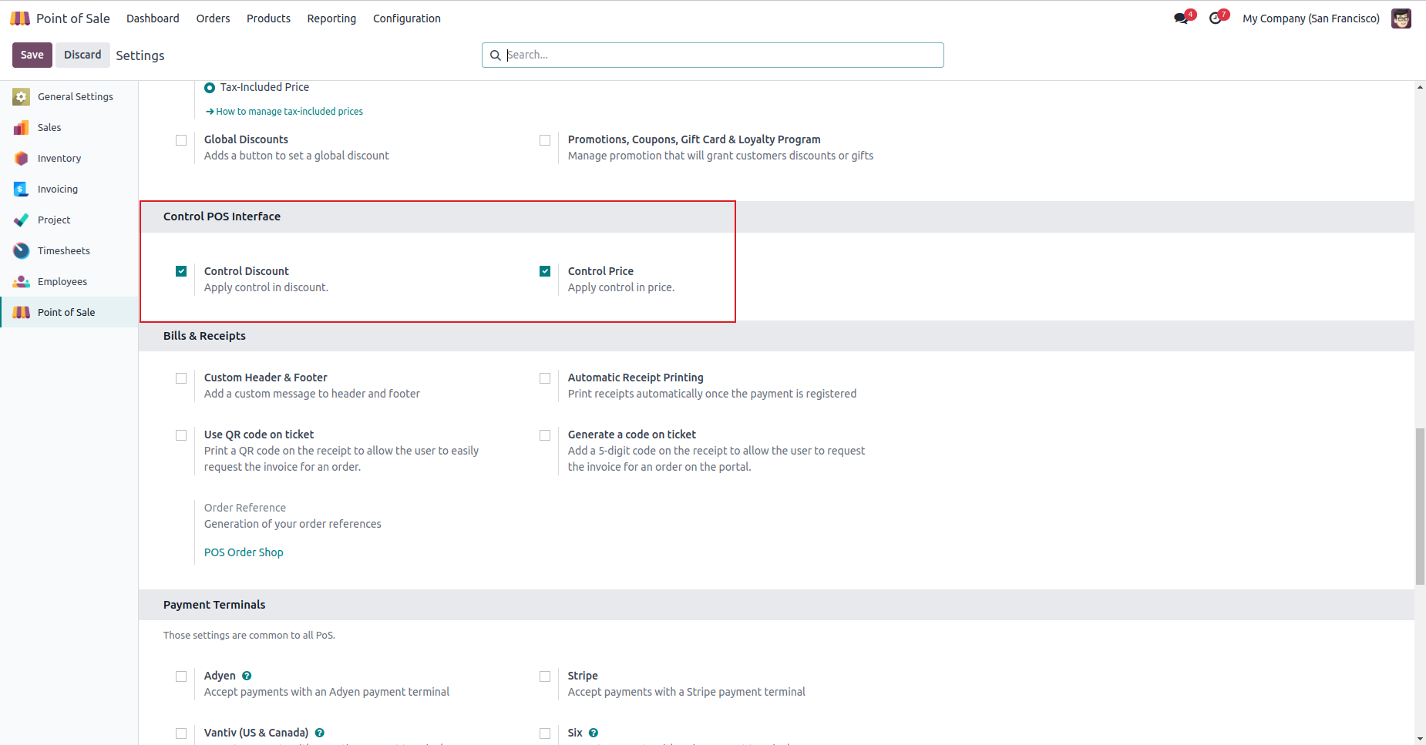Open the My Company (San Francisco) switcher
Screen dimensions: 1426x745
(x=1310, y=18)
